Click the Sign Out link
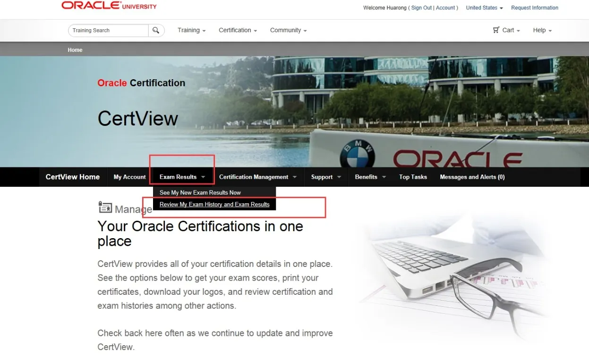 (421, 8)
